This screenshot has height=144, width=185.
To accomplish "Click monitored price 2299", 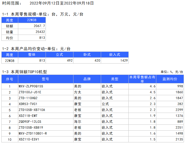I will coord(179,110).
